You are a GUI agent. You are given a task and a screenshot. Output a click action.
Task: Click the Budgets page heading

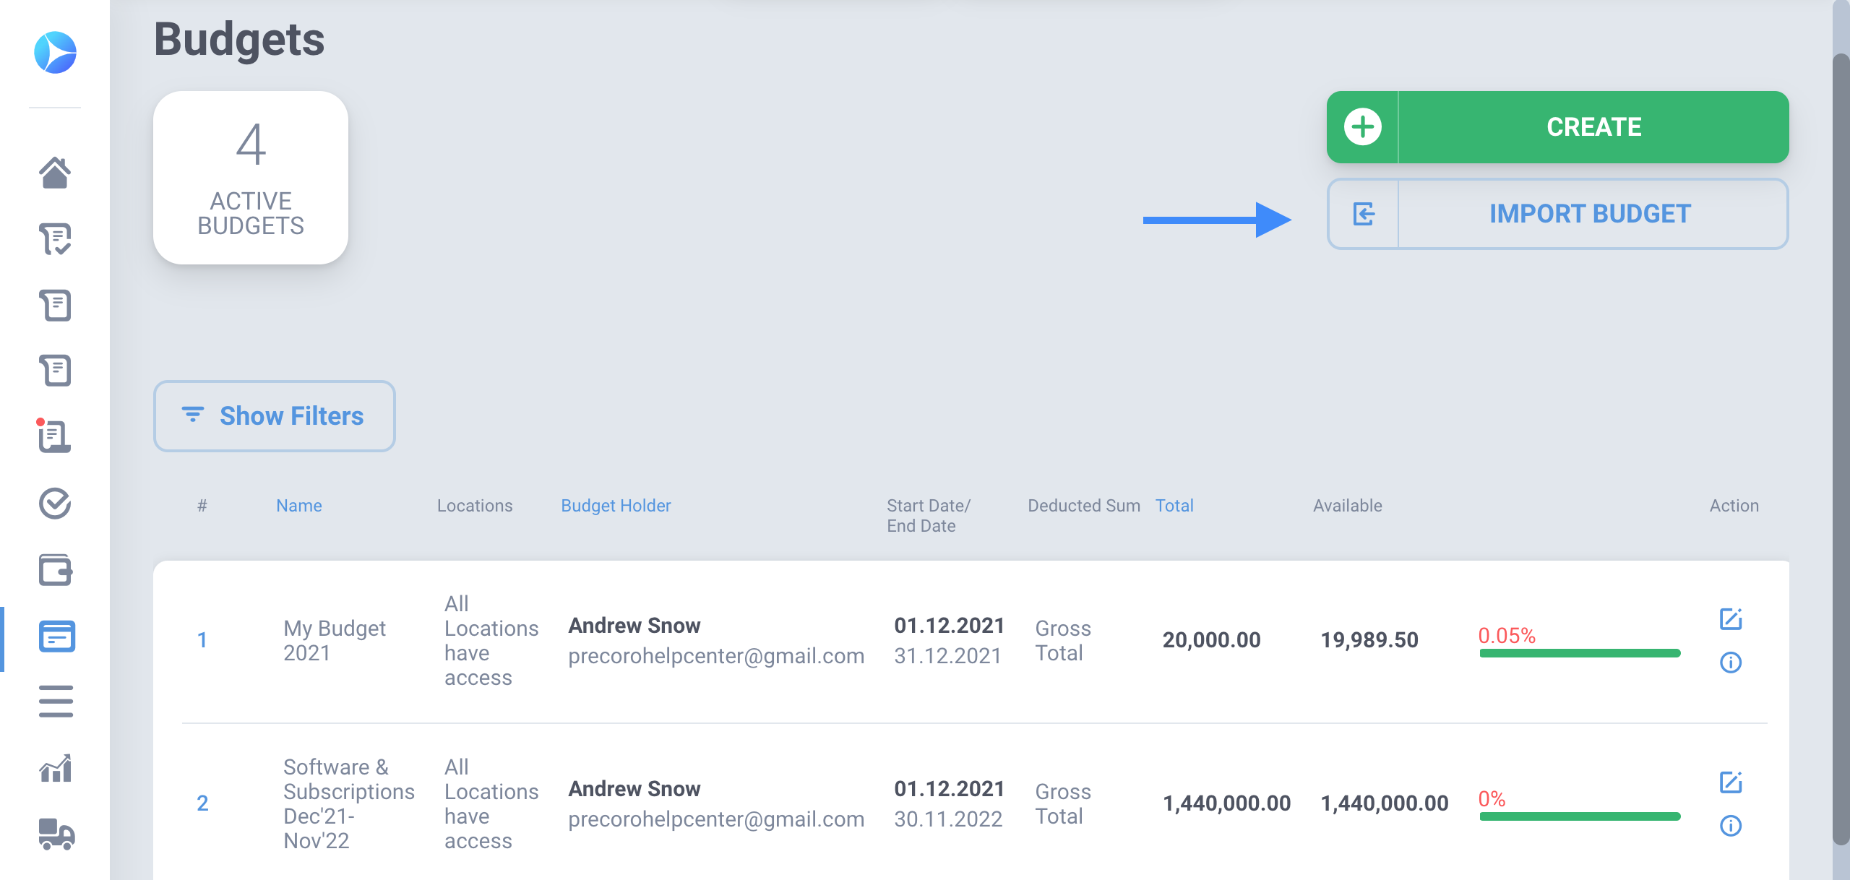[239, 40]
